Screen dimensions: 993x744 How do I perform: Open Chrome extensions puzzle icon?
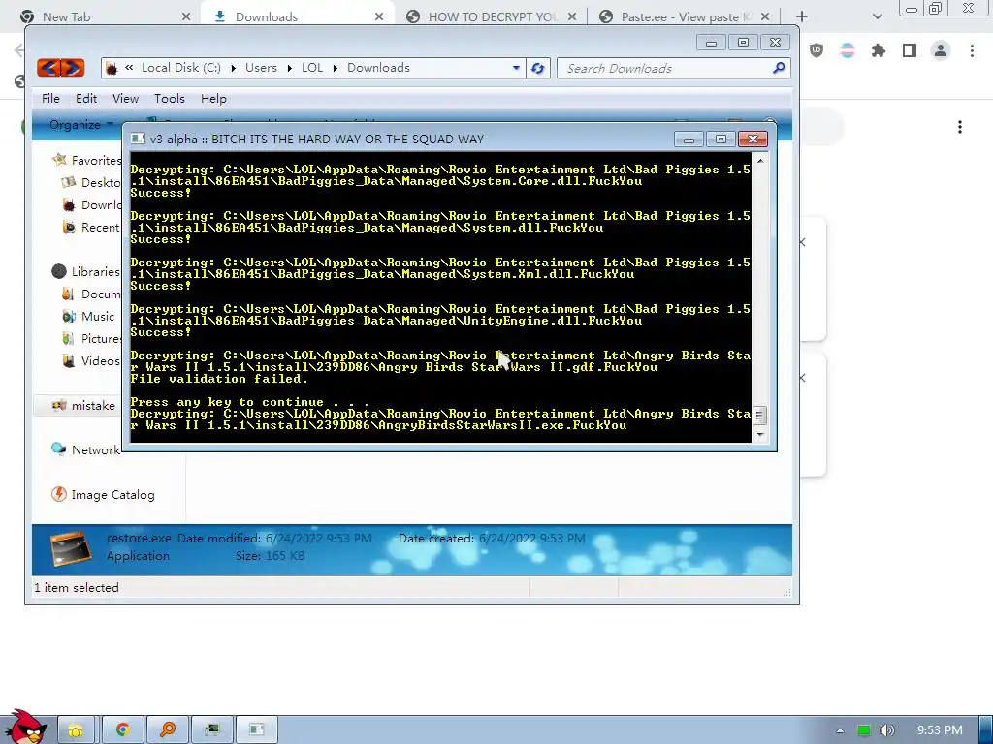coord(879,50)
